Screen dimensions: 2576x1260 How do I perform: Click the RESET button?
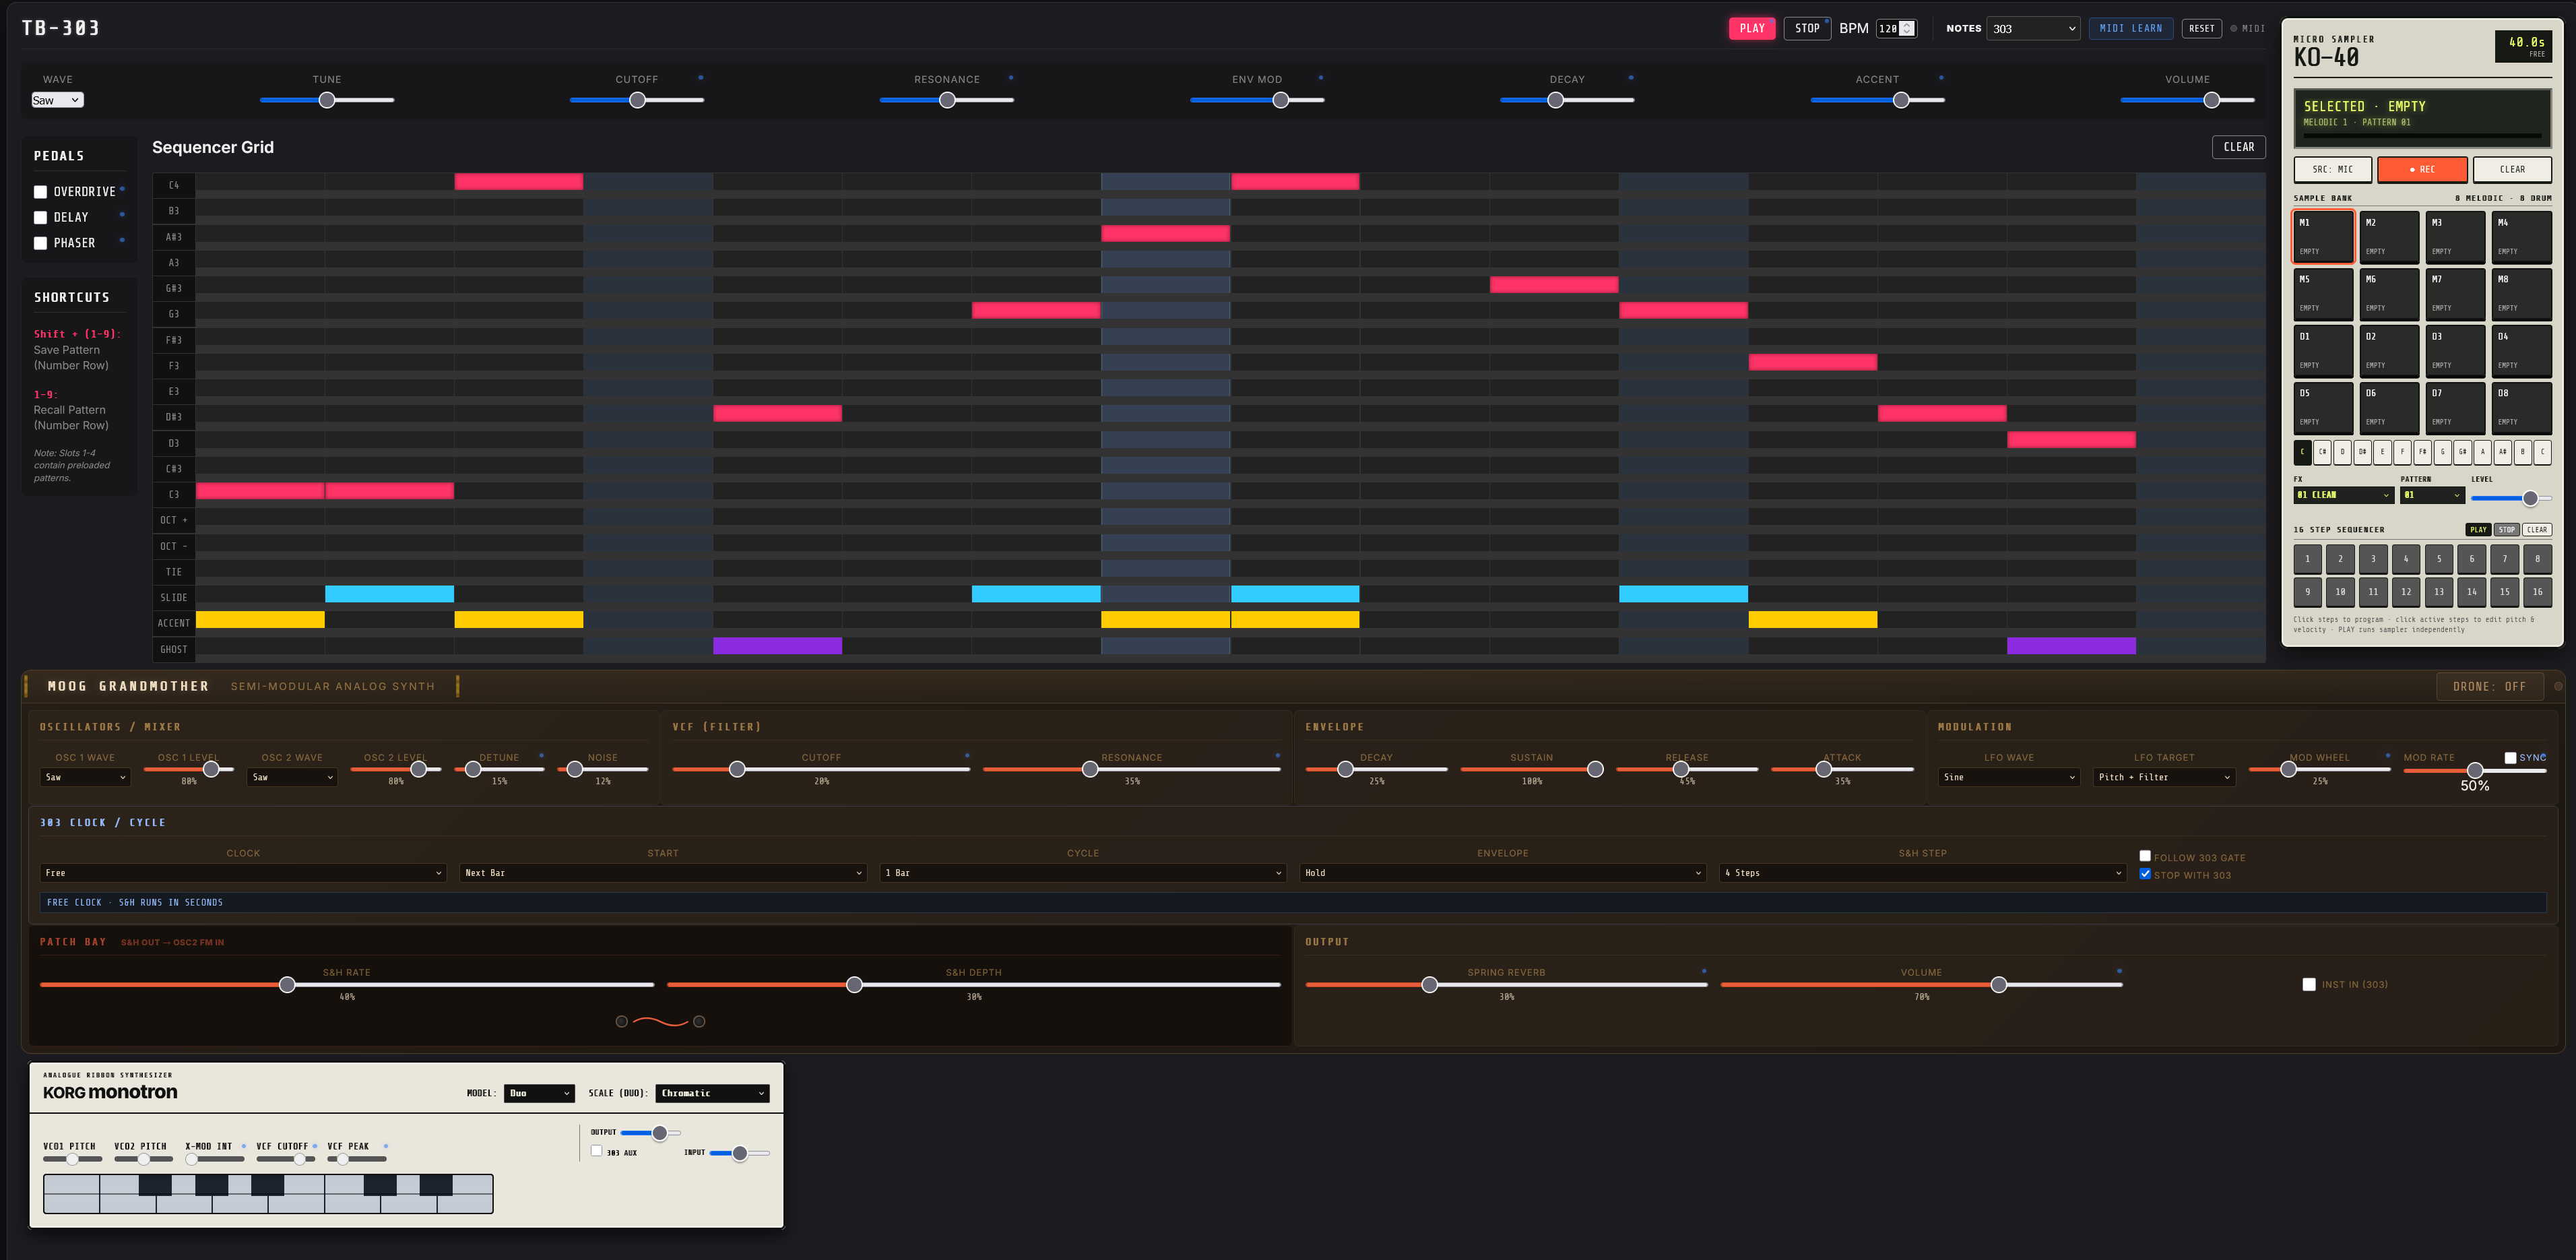(x=2201, y=29)
